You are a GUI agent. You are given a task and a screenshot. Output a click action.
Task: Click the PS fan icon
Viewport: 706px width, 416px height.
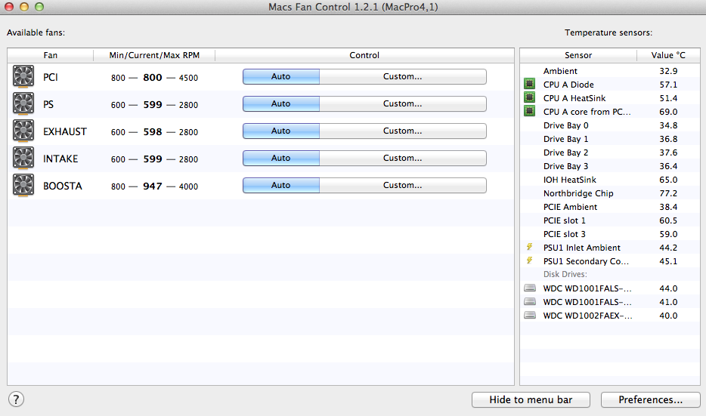click(x=23, y=103)
